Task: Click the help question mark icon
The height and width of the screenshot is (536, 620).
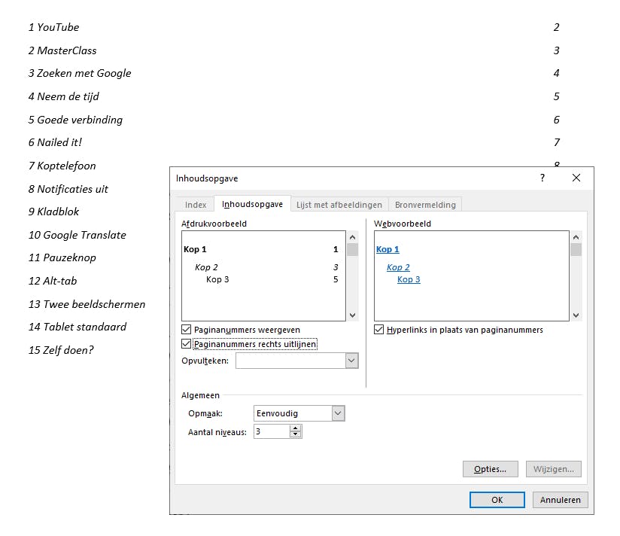Action: pos(542,178)
